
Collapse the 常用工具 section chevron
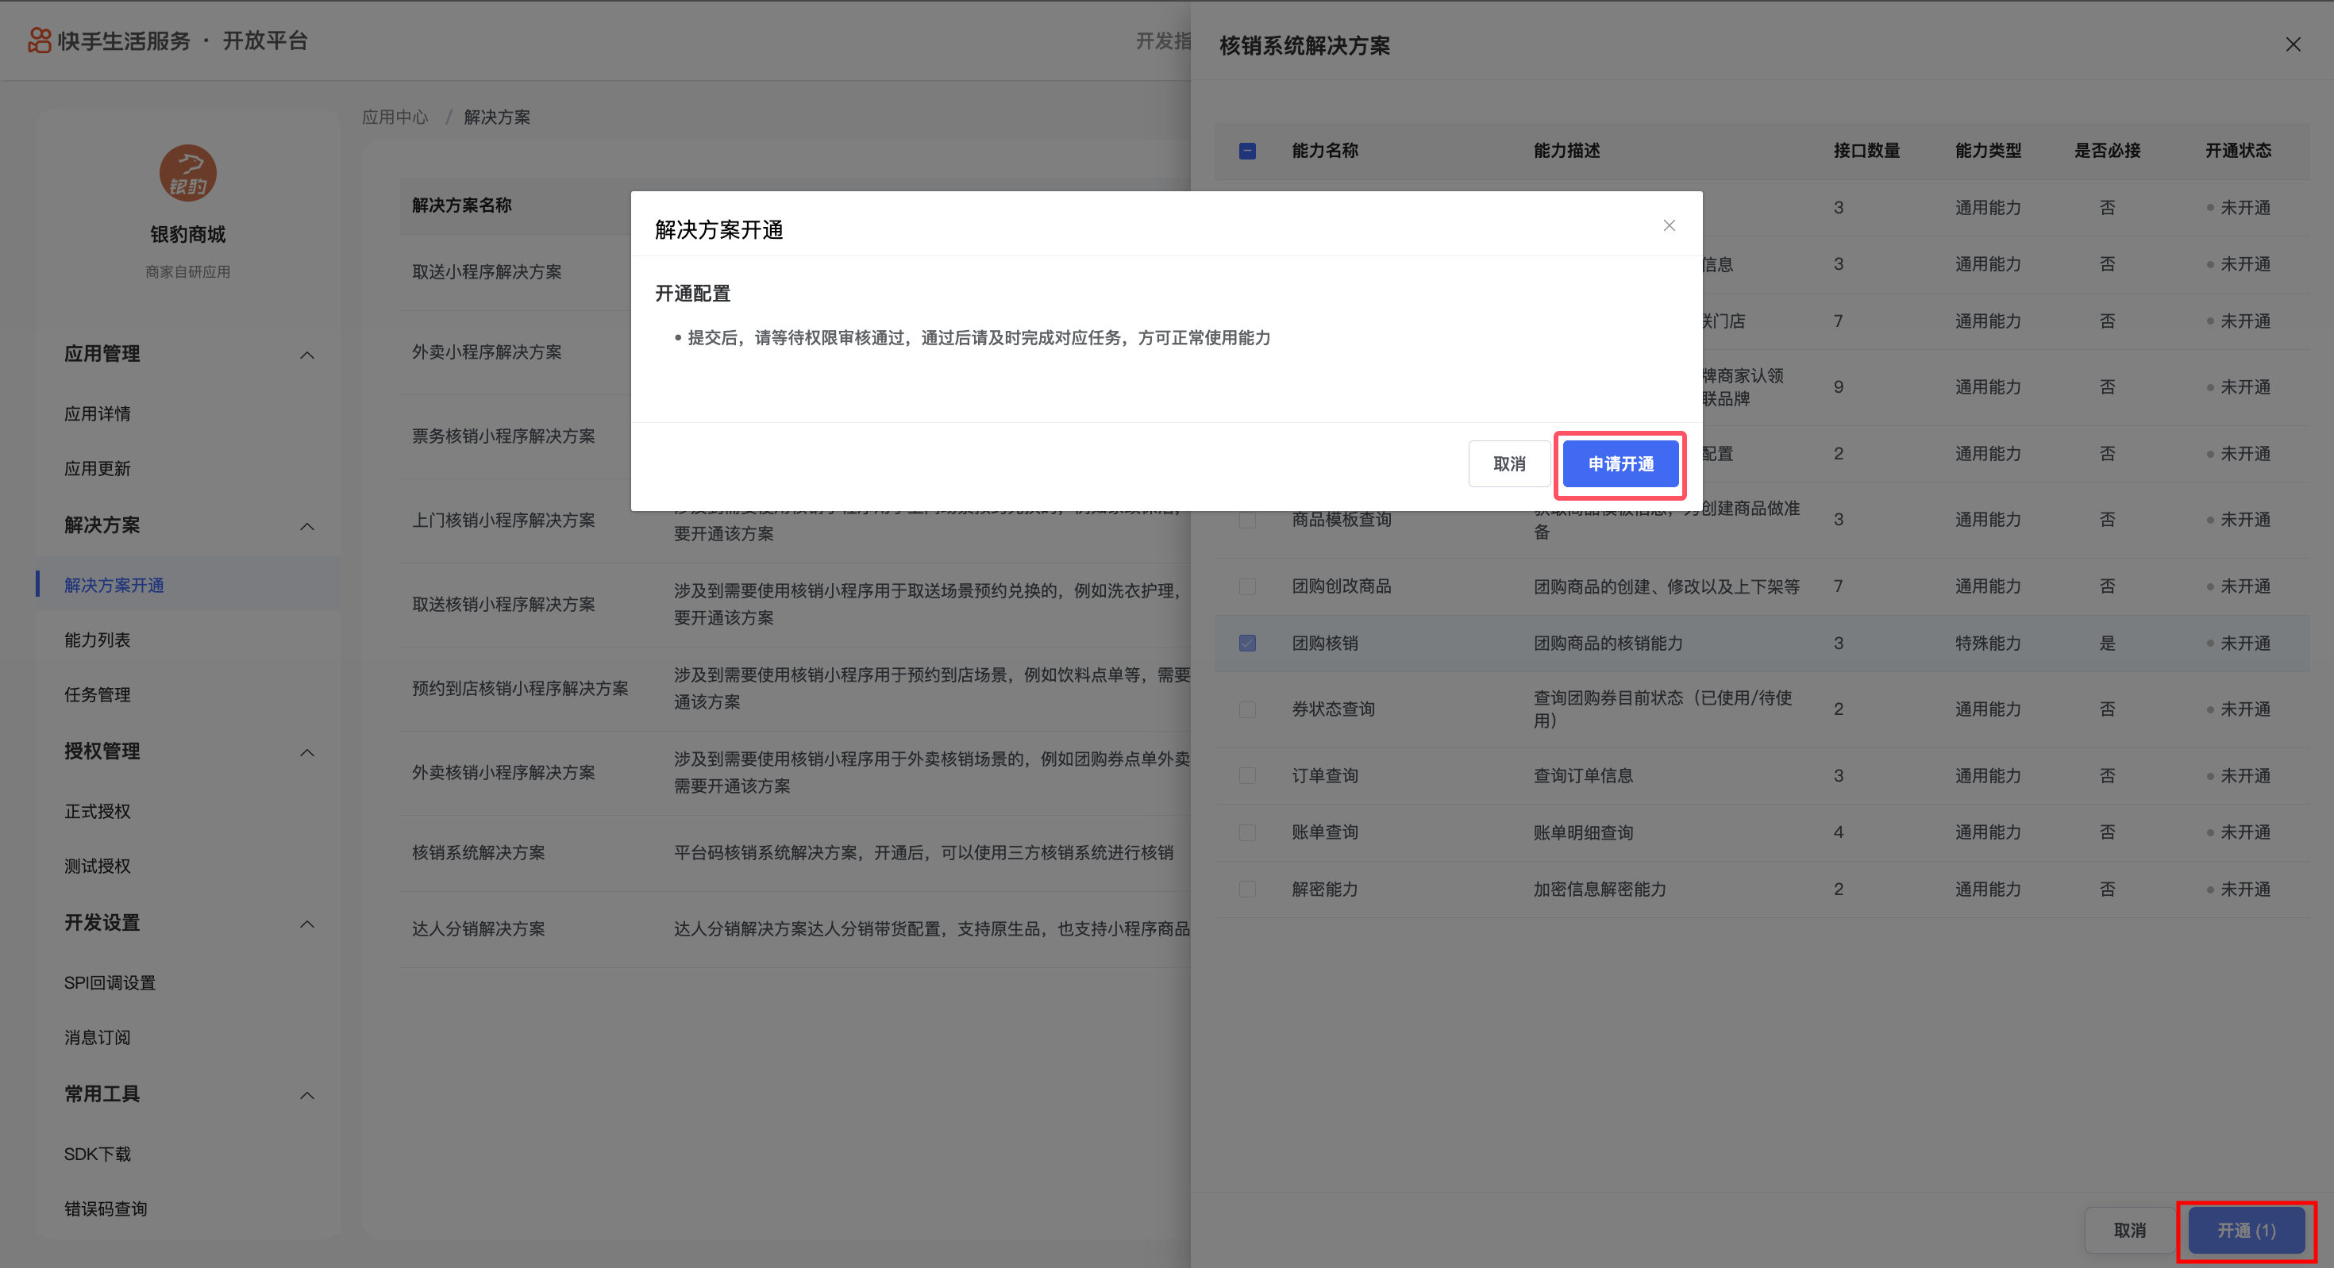pos(307,1095)
